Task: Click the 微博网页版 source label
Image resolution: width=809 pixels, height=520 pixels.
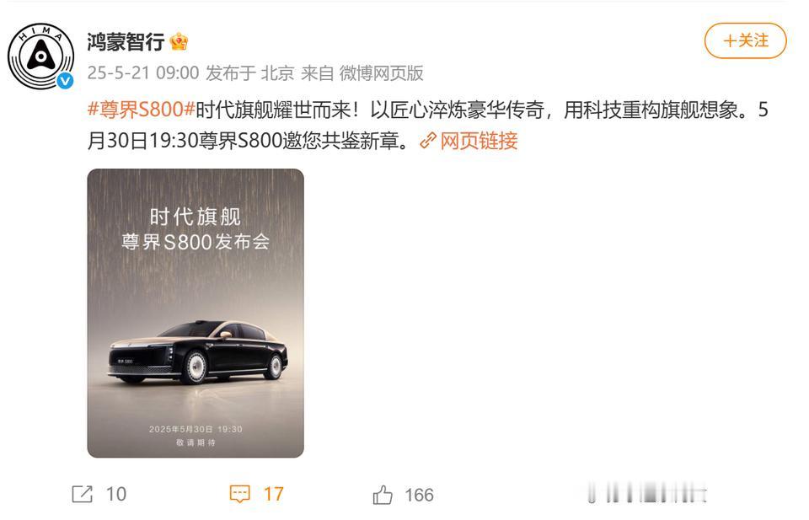Action: click(381, 72)
